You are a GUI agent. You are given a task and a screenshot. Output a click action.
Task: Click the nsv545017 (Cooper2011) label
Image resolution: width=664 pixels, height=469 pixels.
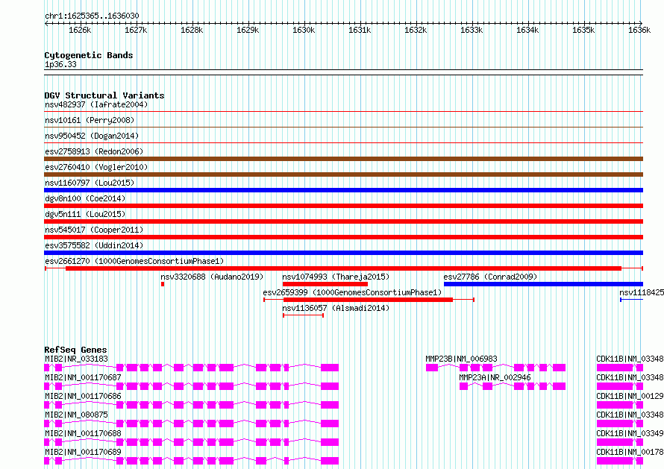(94, 230)
